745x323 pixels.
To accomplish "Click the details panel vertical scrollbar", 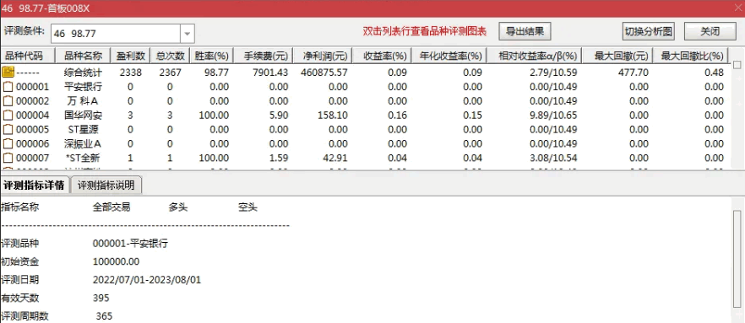I will click(737, 259).
